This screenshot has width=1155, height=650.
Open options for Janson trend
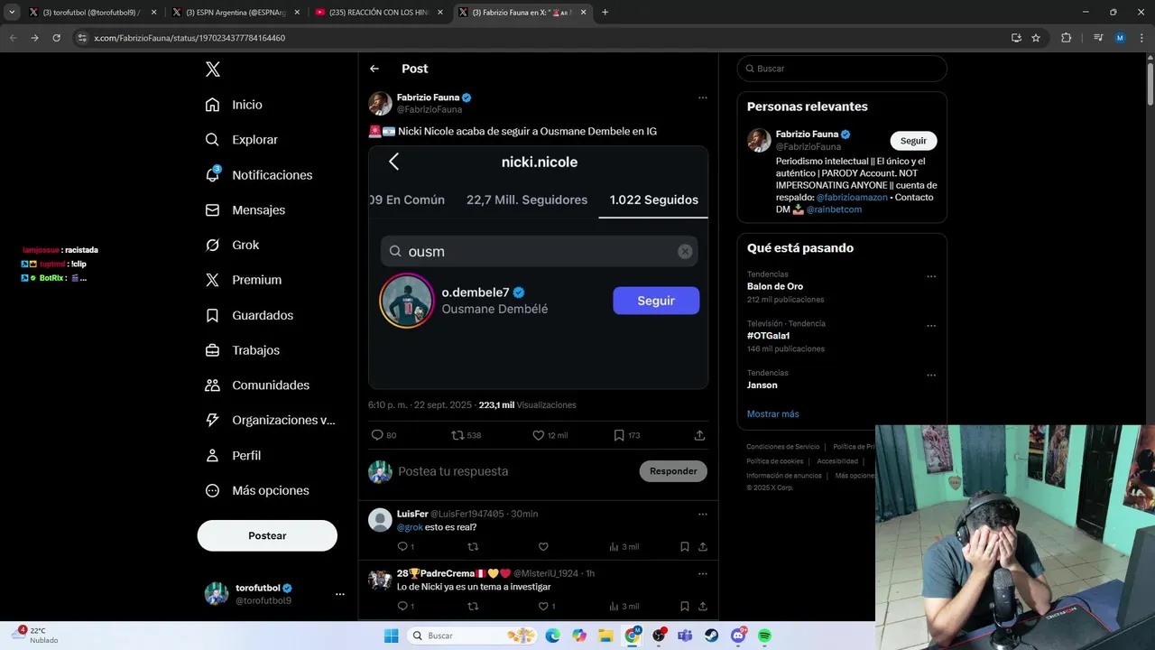click(x=931, y=376)
